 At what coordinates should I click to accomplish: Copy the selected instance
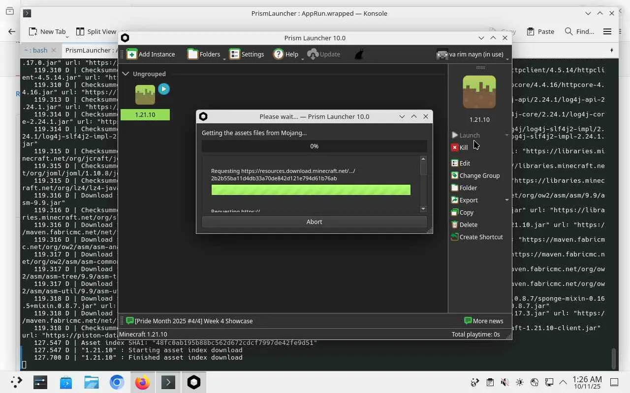click(462, 212)
